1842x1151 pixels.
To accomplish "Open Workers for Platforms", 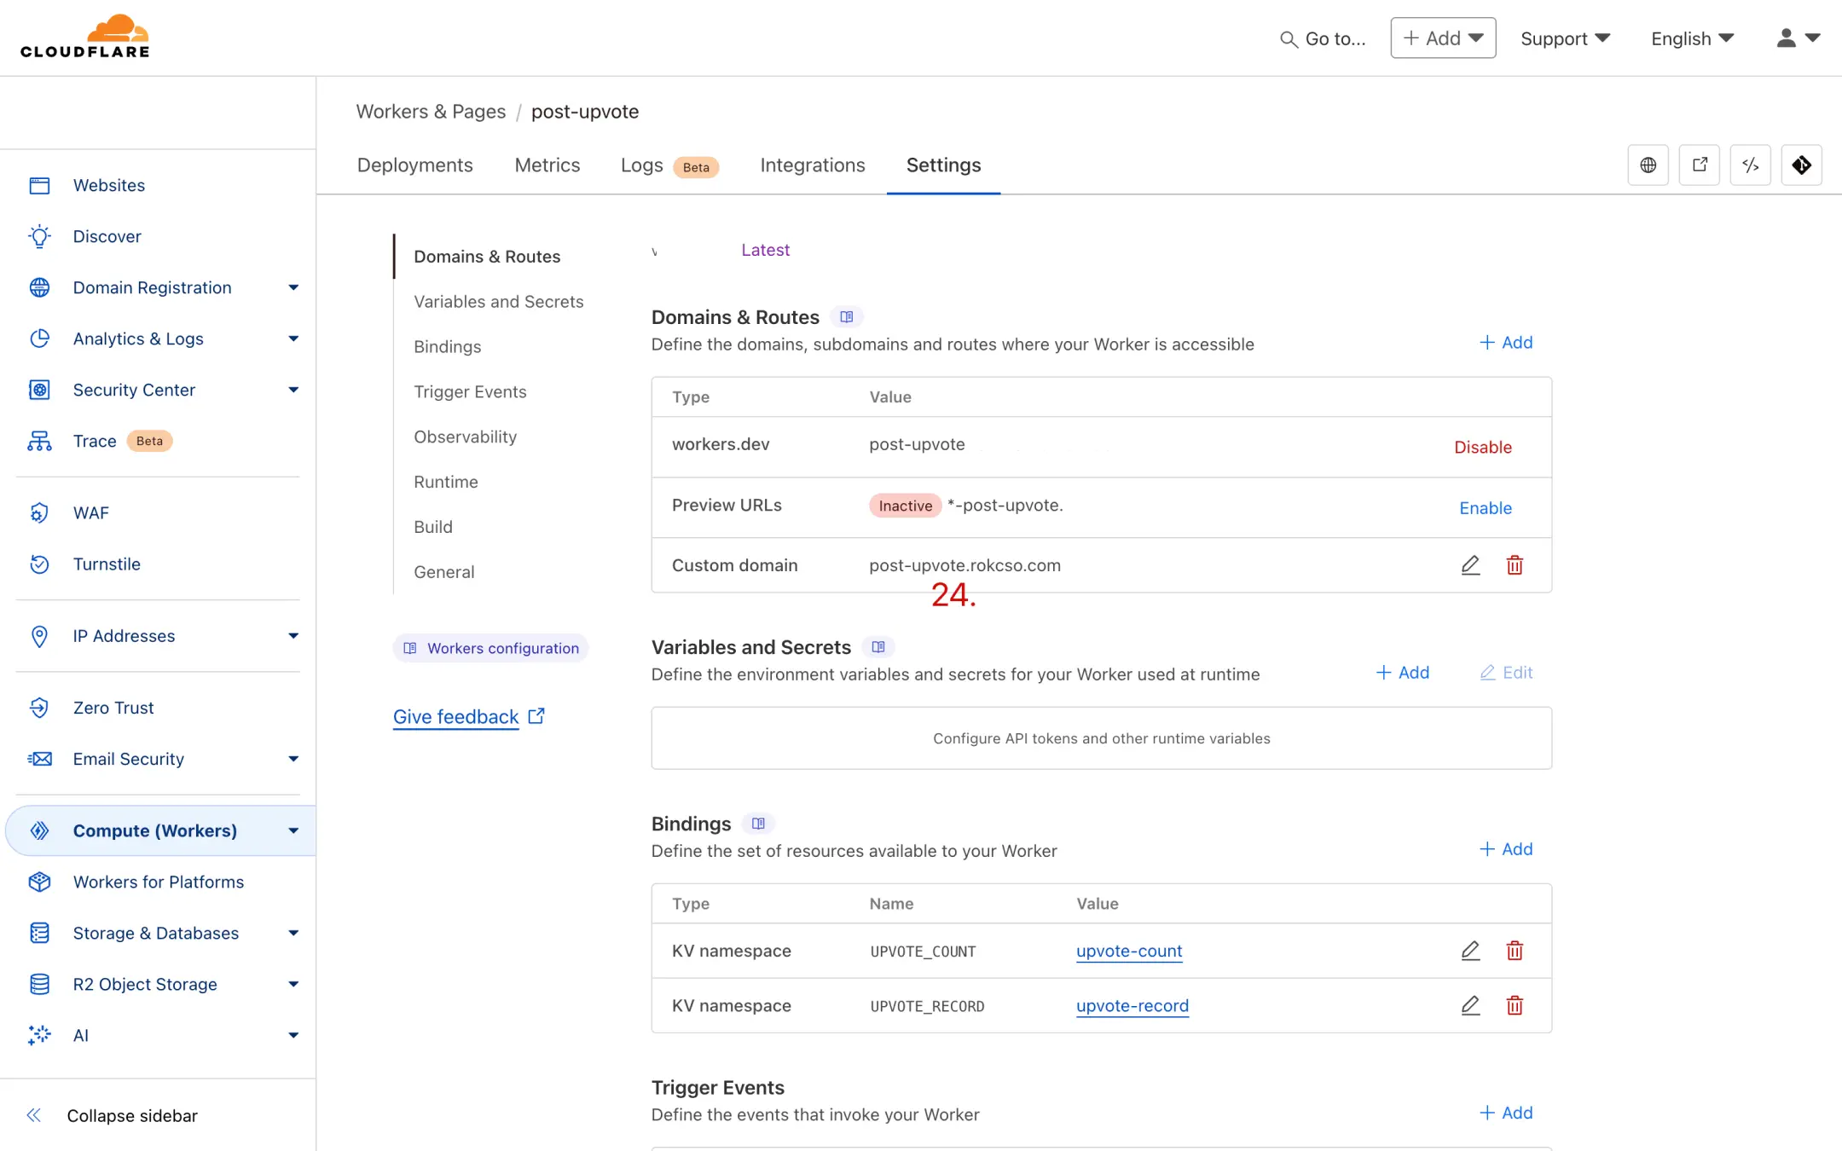I will (159, 882).
